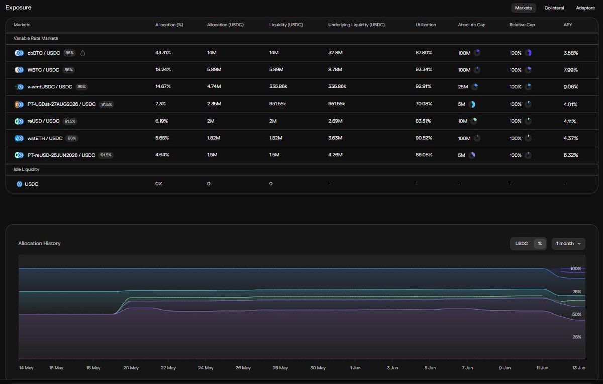
Task: Click the USDC idle liquidity coin icon
Action: [x=19, y=184]
